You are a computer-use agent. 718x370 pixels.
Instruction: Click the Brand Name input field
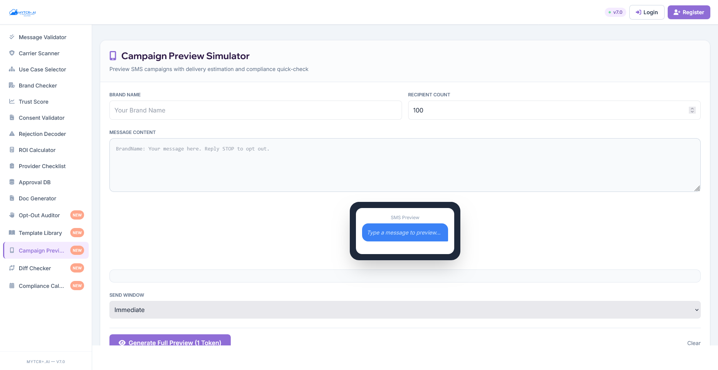click(255, 110)
